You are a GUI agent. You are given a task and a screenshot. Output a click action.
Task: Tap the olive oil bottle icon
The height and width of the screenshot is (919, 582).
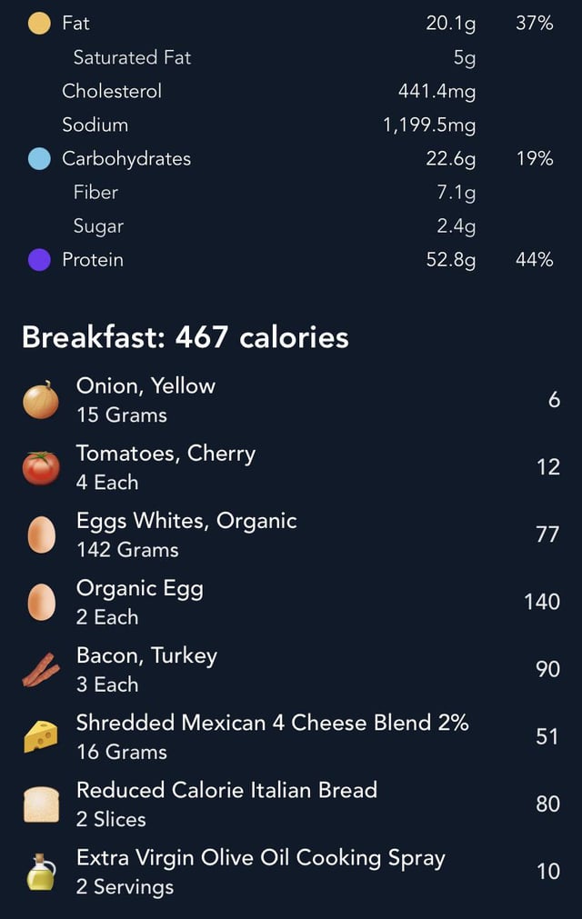41,872
